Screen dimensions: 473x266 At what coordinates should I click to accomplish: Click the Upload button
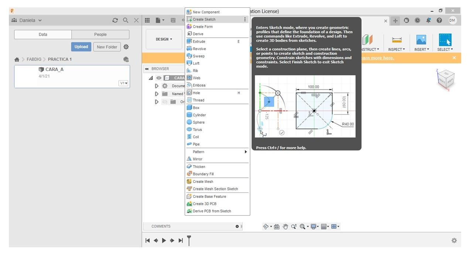[81, 47]
